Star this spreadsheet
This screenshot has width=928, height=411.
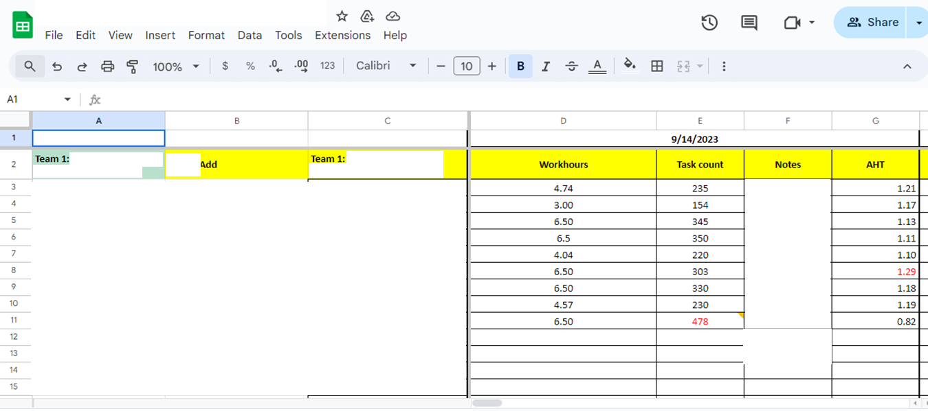click(x=342, y=16)
